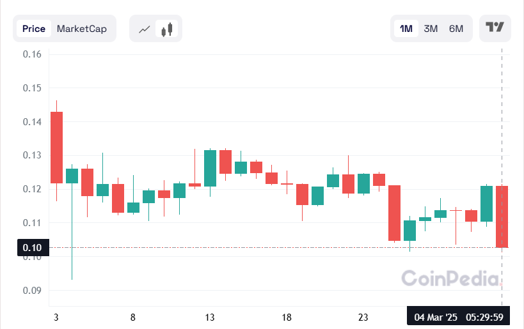Switch to the line chart view
524x329 pixels.
[x=145, y=29]
